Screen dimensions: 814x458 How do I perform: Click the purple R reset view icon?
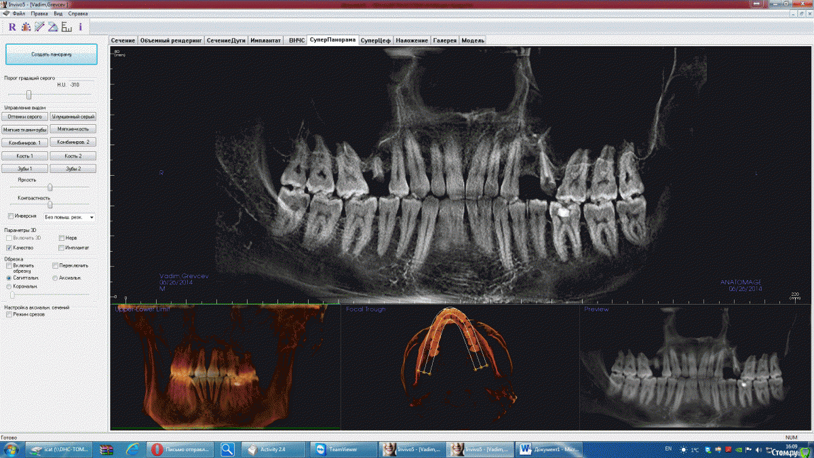coord(12,27)
